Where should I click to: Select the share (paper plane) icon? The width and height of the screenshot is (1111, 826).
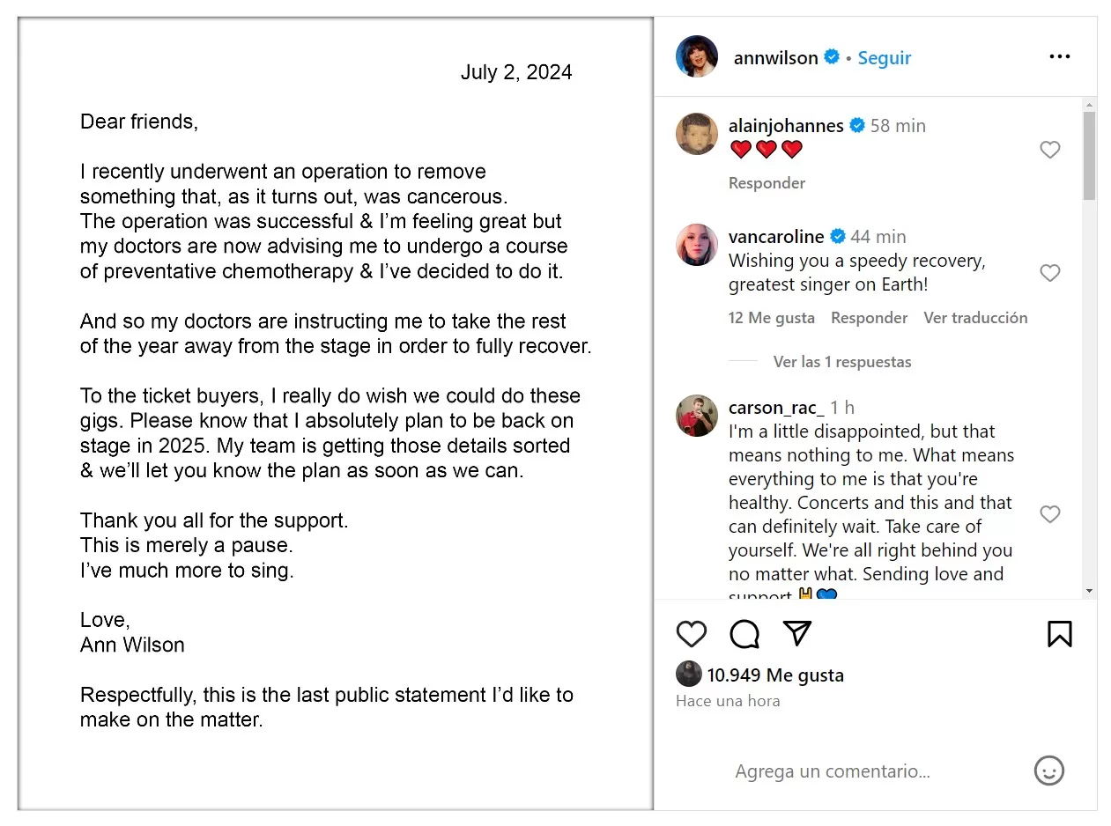coord(796,633)
